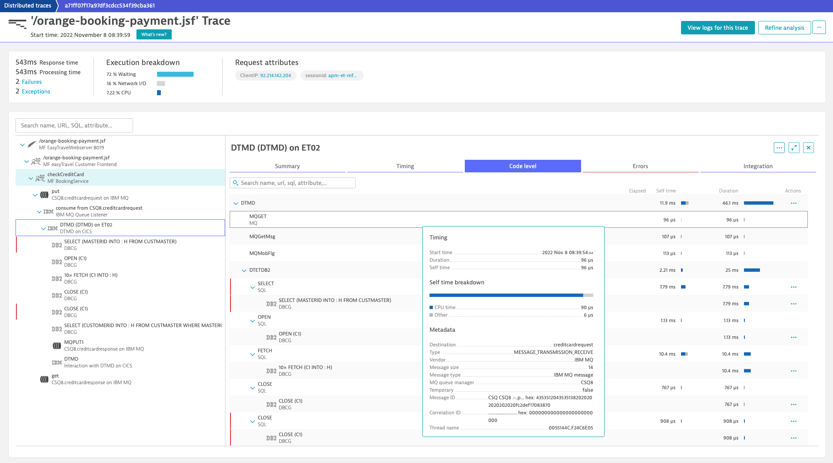Close the DTMD detail panel

(808, 148)
